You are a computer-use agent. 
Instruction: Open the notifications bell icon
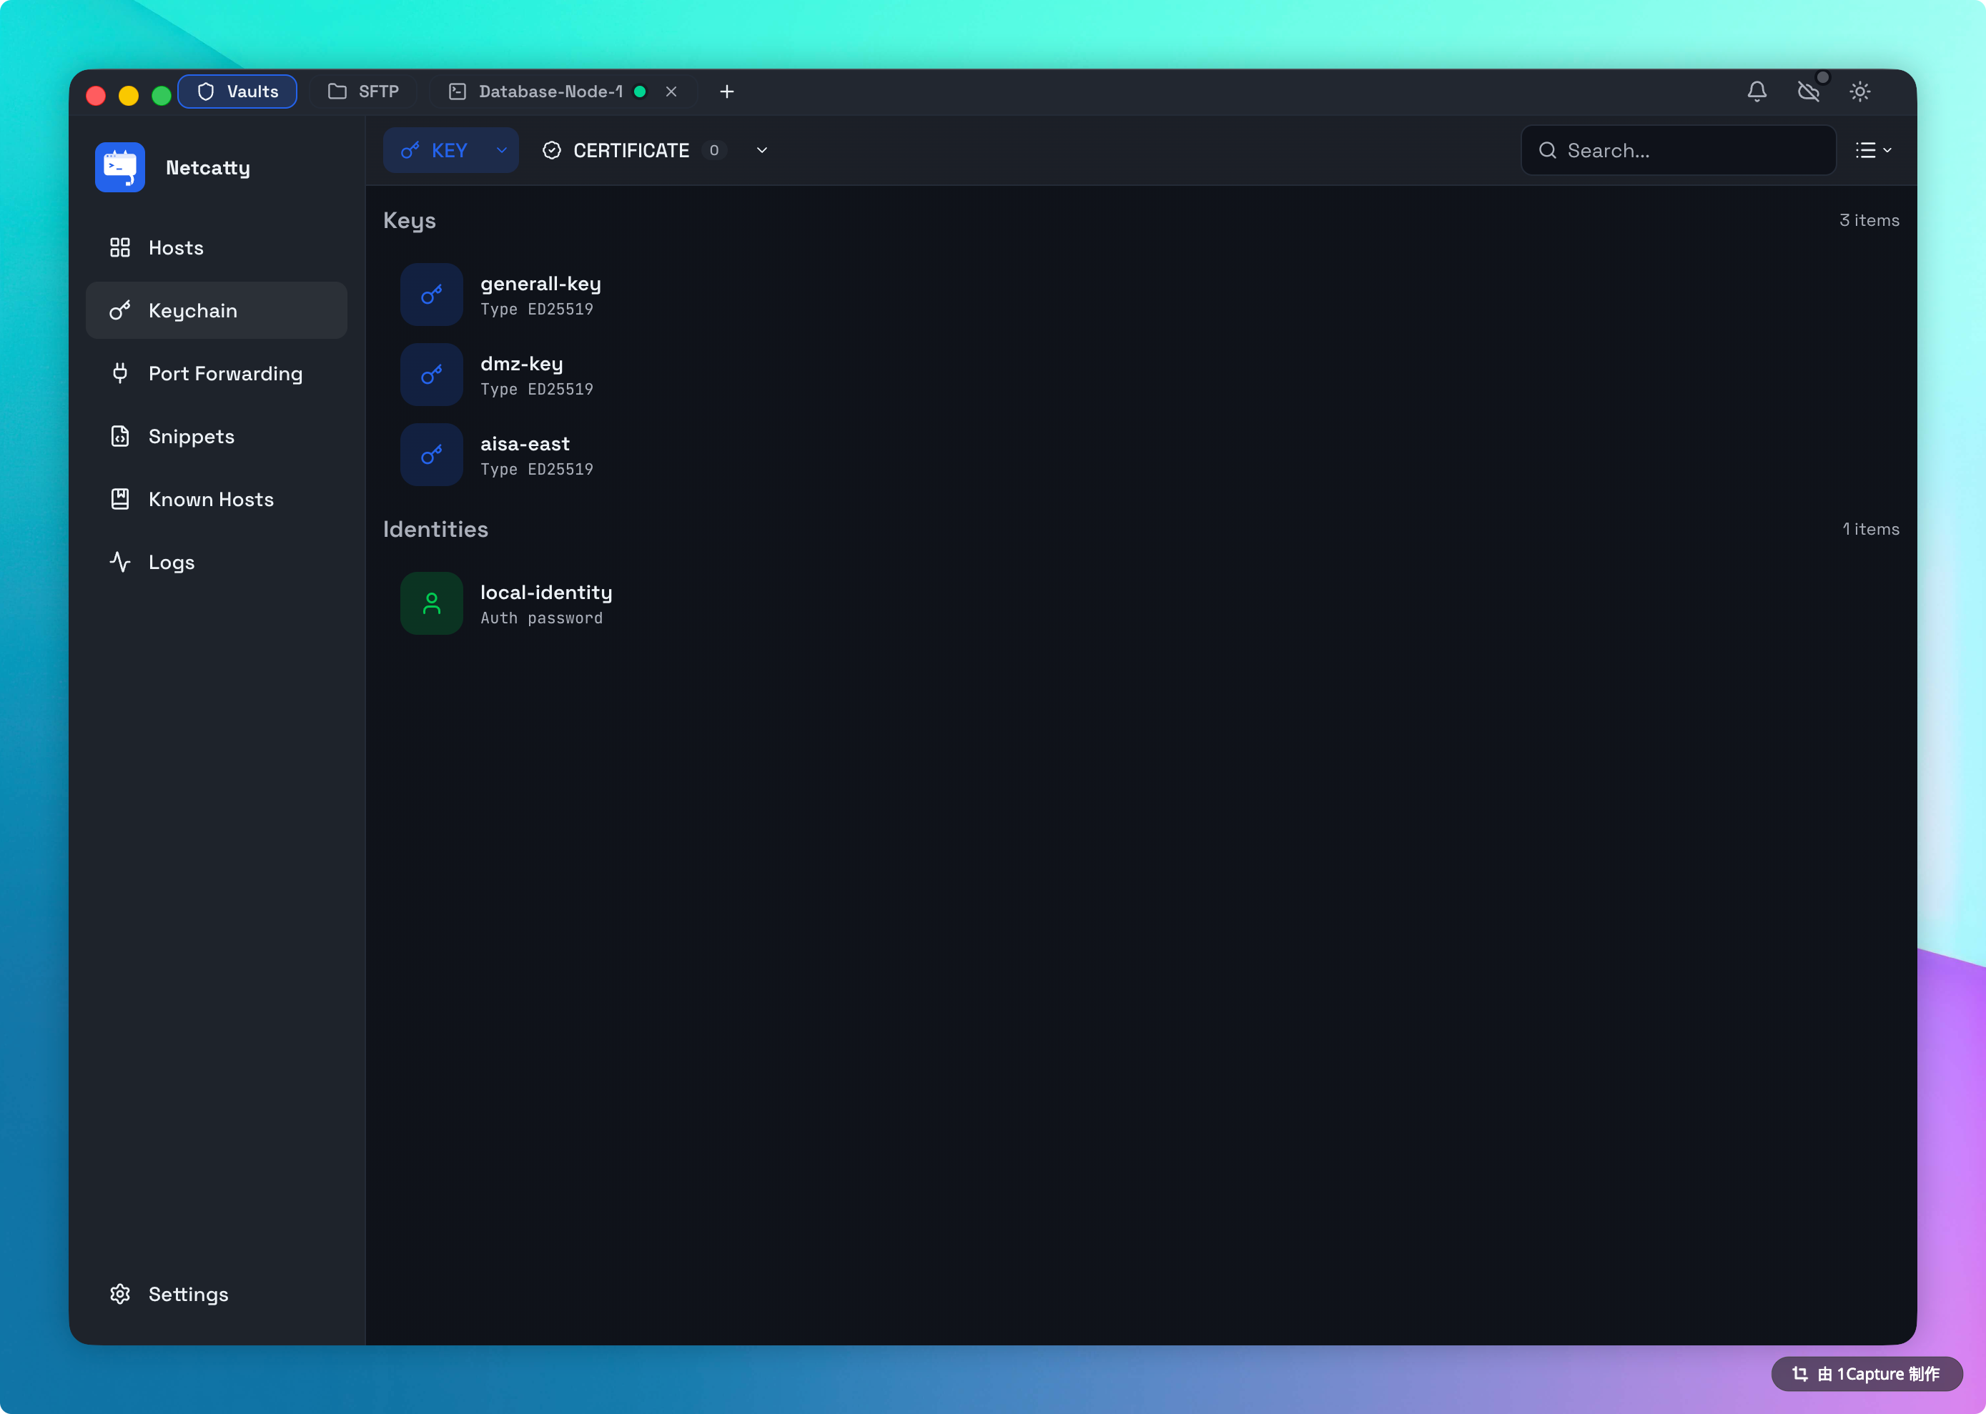tap(1756, 92)
